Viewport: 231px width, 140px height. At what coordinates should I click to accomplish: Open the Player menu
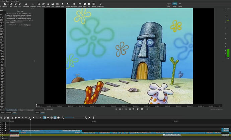(x=8, y=1)
